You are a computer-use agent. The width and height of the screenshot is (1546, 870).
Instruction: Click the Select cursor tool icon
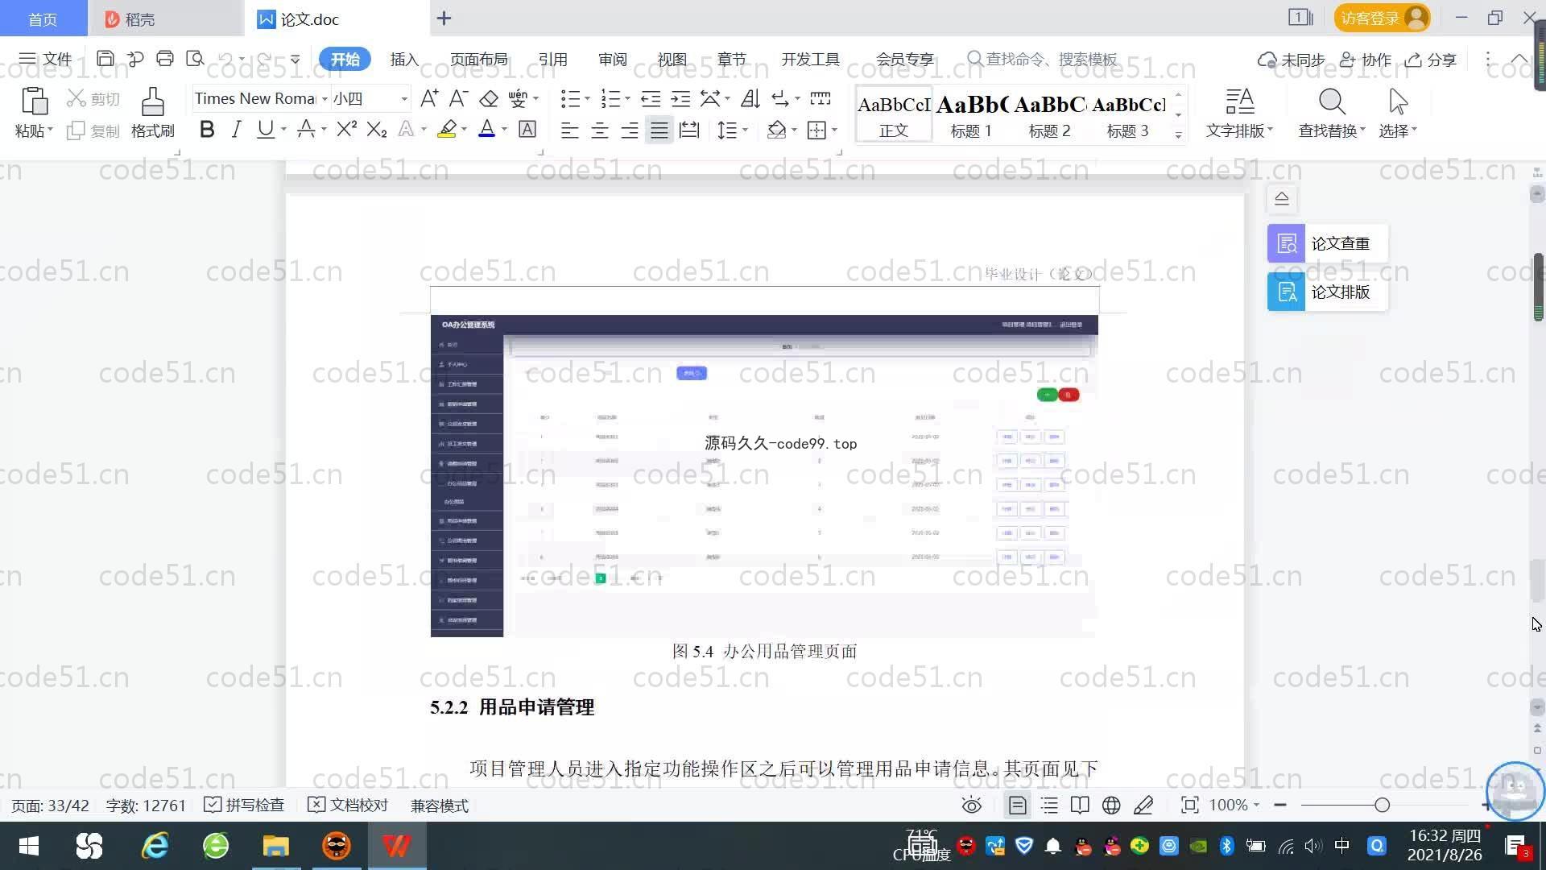click(1398, 101)
